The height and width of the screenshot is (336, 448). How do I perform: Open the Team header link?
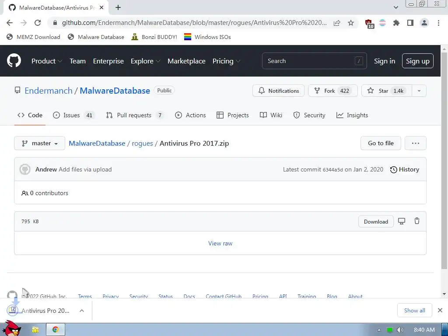(x=78, y=61)
